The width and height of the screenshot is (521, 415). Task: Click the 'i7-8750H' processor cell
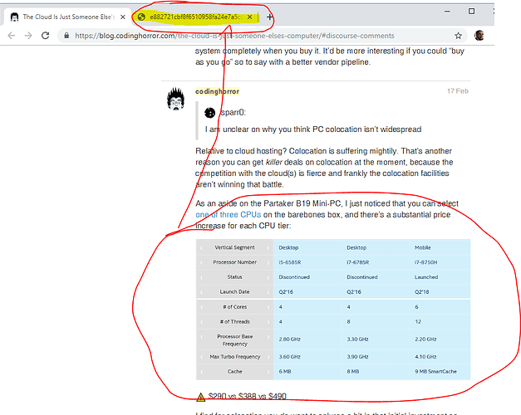click(x=426, y=262)
